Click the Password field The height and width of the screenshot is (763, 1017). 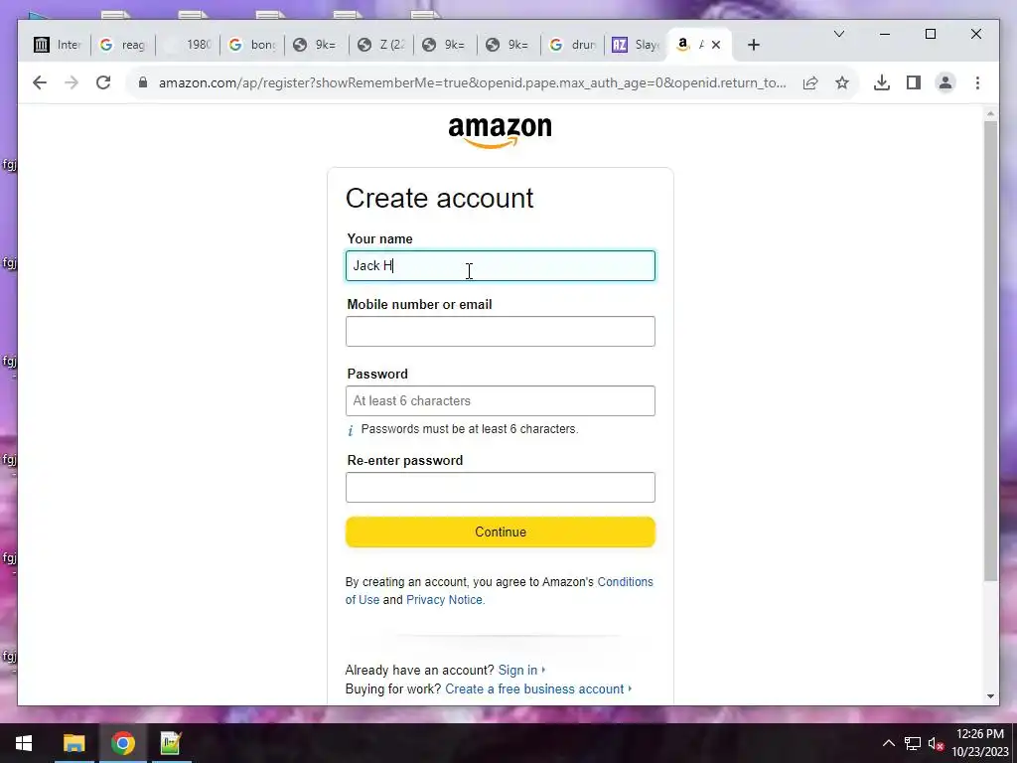tap(501, 401)
